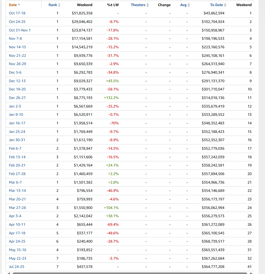
Task: Open the Nov 14-15 weekend link
Action: click(x=17, y=47)
